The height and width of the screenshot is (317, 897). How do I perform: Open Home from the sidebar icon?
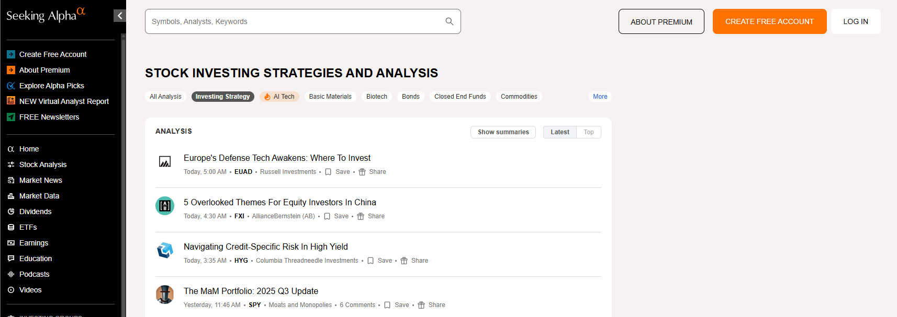pos(11,149)
